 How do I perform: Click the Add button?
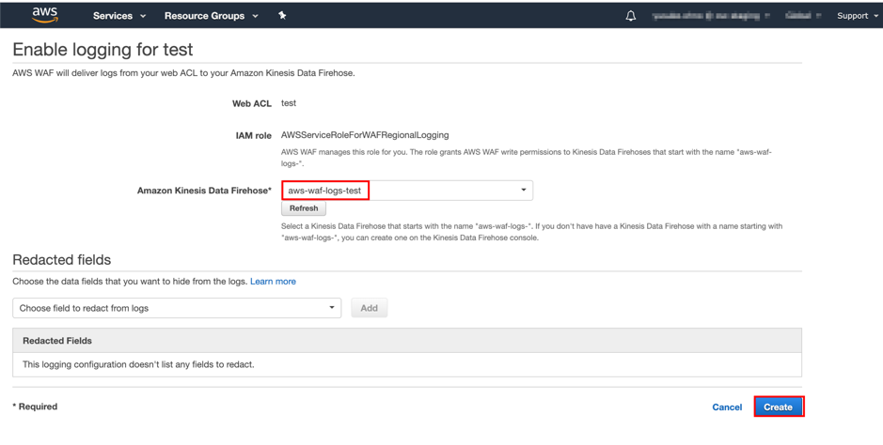(369, 308)
